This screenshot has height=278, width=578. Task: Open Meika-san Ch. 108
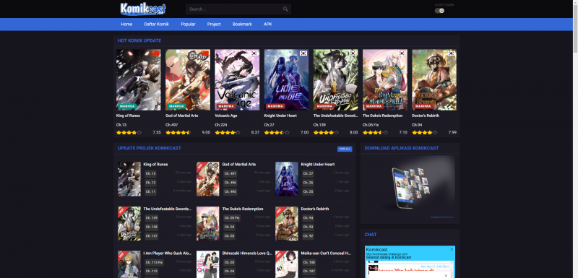309,263
